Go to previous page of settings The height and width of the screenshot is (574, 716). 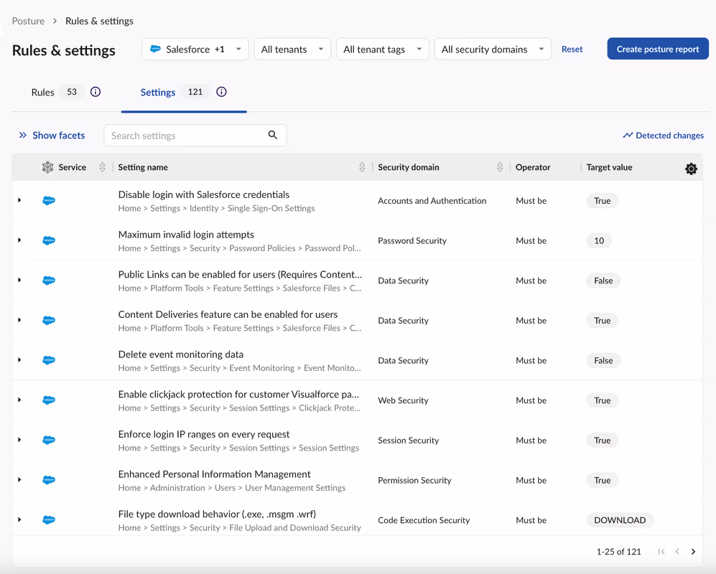(677, 552)
